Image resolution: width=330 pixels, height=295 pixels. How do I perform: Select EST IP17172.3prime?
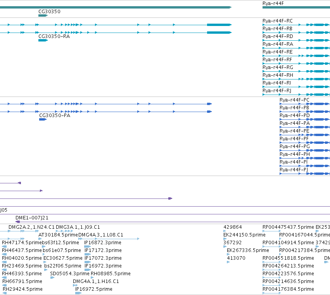click(x=103, y=250)
